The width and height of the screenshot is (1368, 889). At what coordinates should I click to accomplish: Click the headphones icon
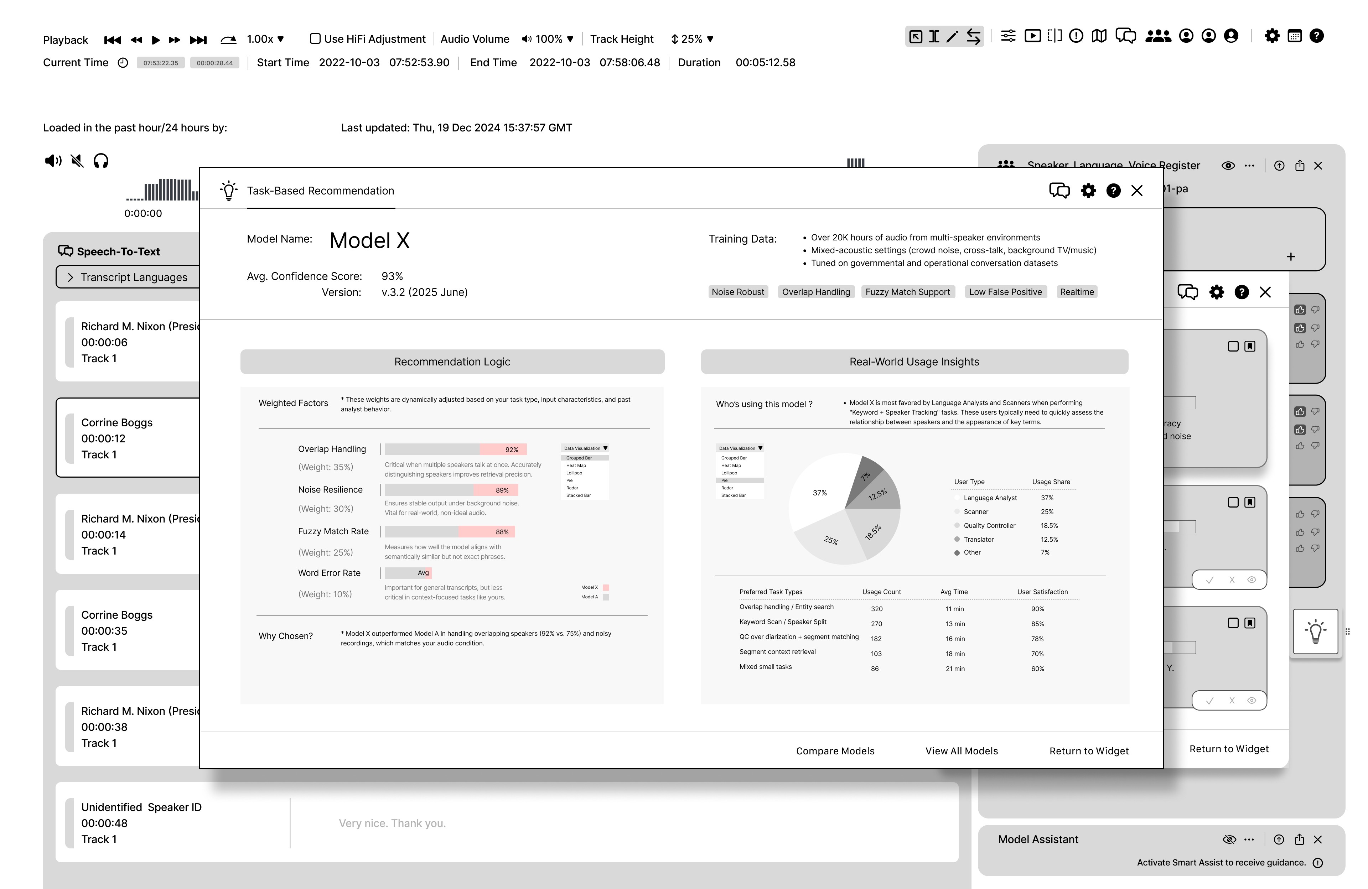point(101,161)
